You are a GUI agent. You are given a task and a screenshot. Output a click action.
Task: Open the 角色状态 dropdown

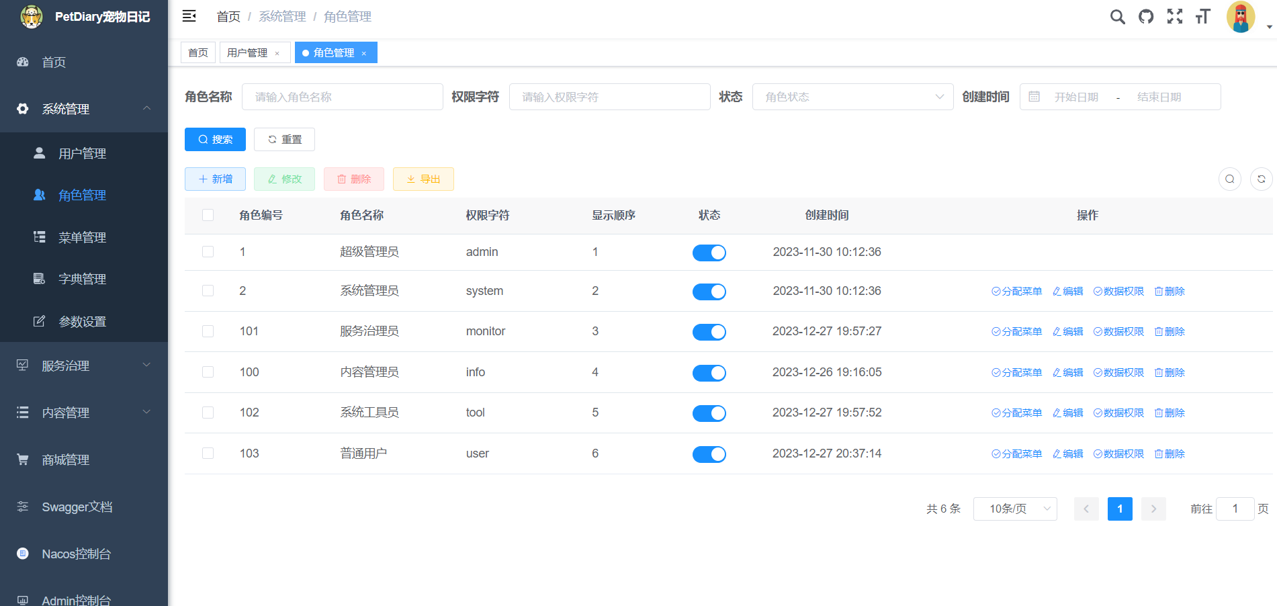pos(852,97)
